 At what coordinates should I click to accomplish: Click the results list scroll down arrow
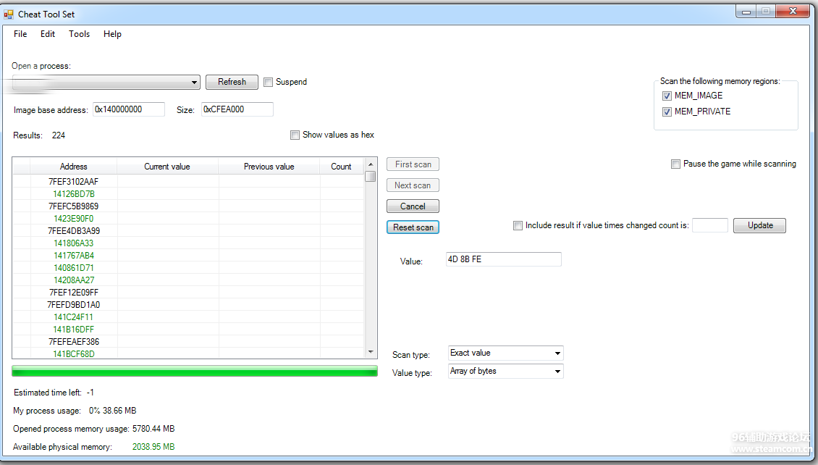[371, 353]
